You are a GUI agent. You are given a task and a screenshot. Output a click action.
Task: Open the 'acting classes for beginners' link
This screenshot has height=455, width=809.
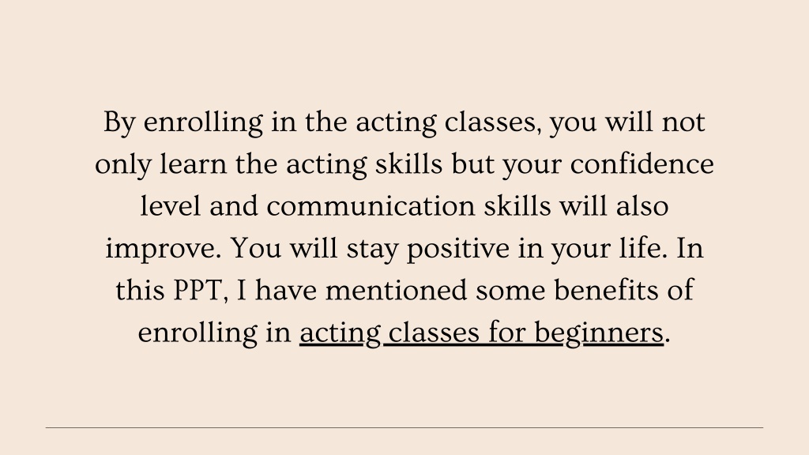click(x=481, y=333)
